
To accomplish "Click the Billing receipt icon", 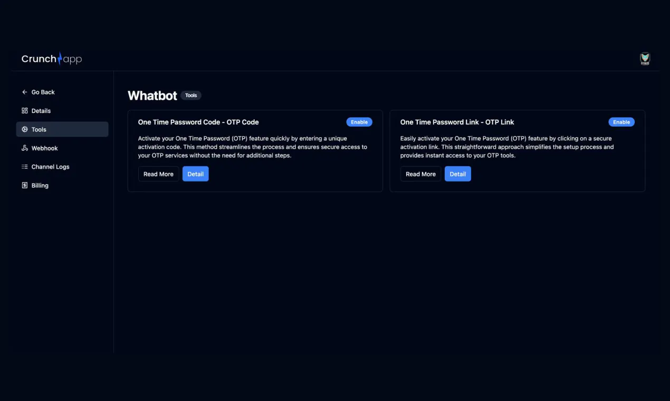I will click(x=24, y=186).
